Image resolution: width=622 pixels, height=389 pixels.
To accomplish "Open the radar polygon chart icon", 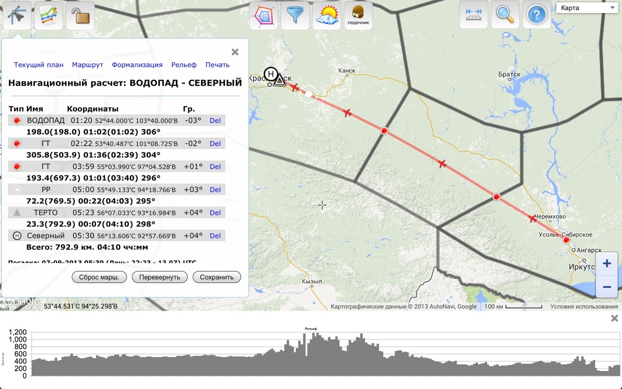I will (x=264, y=16).
